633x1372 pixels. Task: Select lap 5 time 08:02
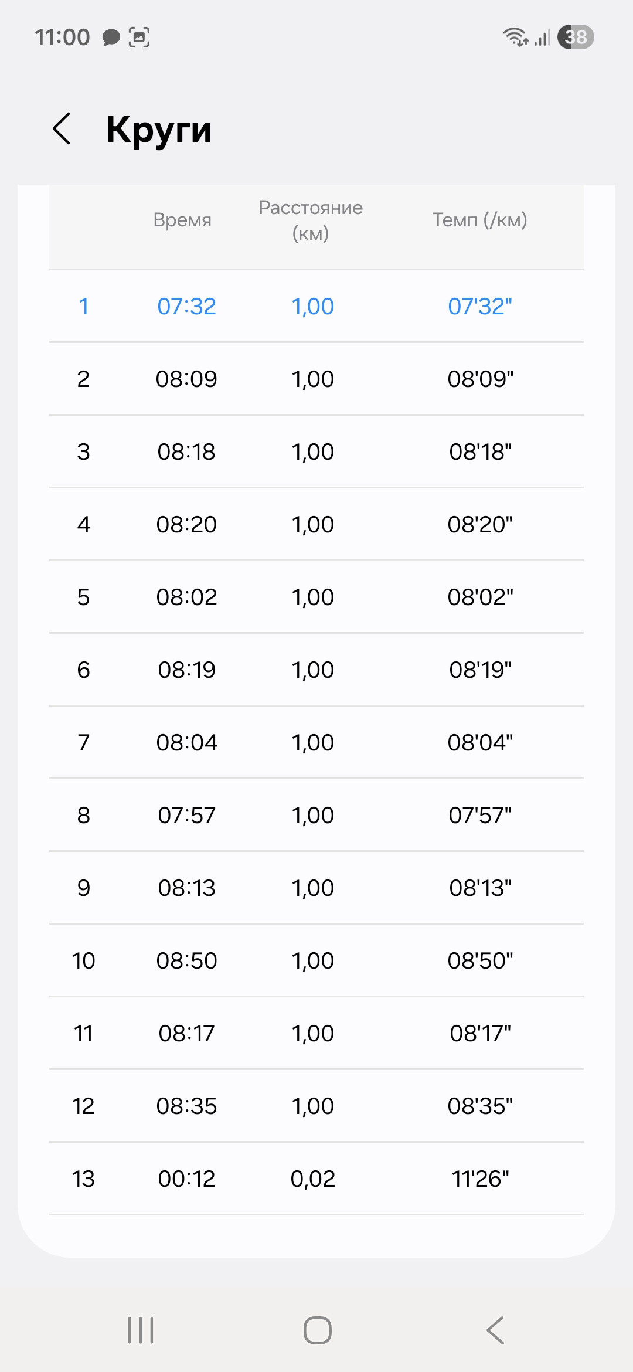(186, 597)
